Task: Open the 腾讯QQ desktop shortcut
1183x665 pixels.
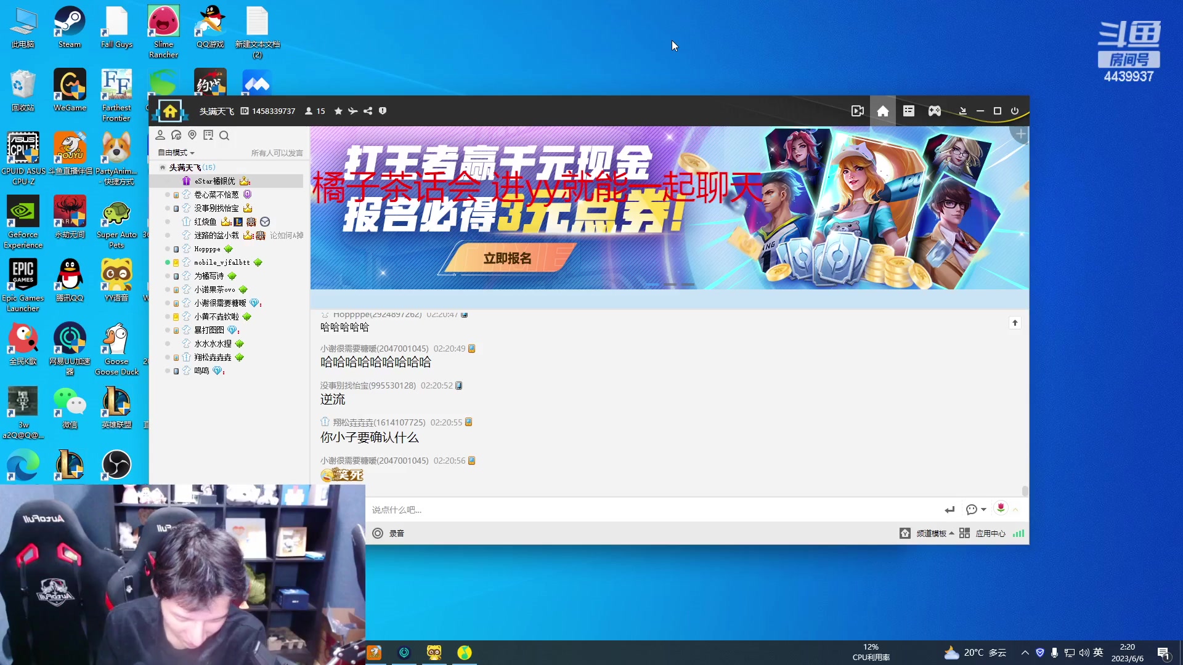Action: (70, 280)
